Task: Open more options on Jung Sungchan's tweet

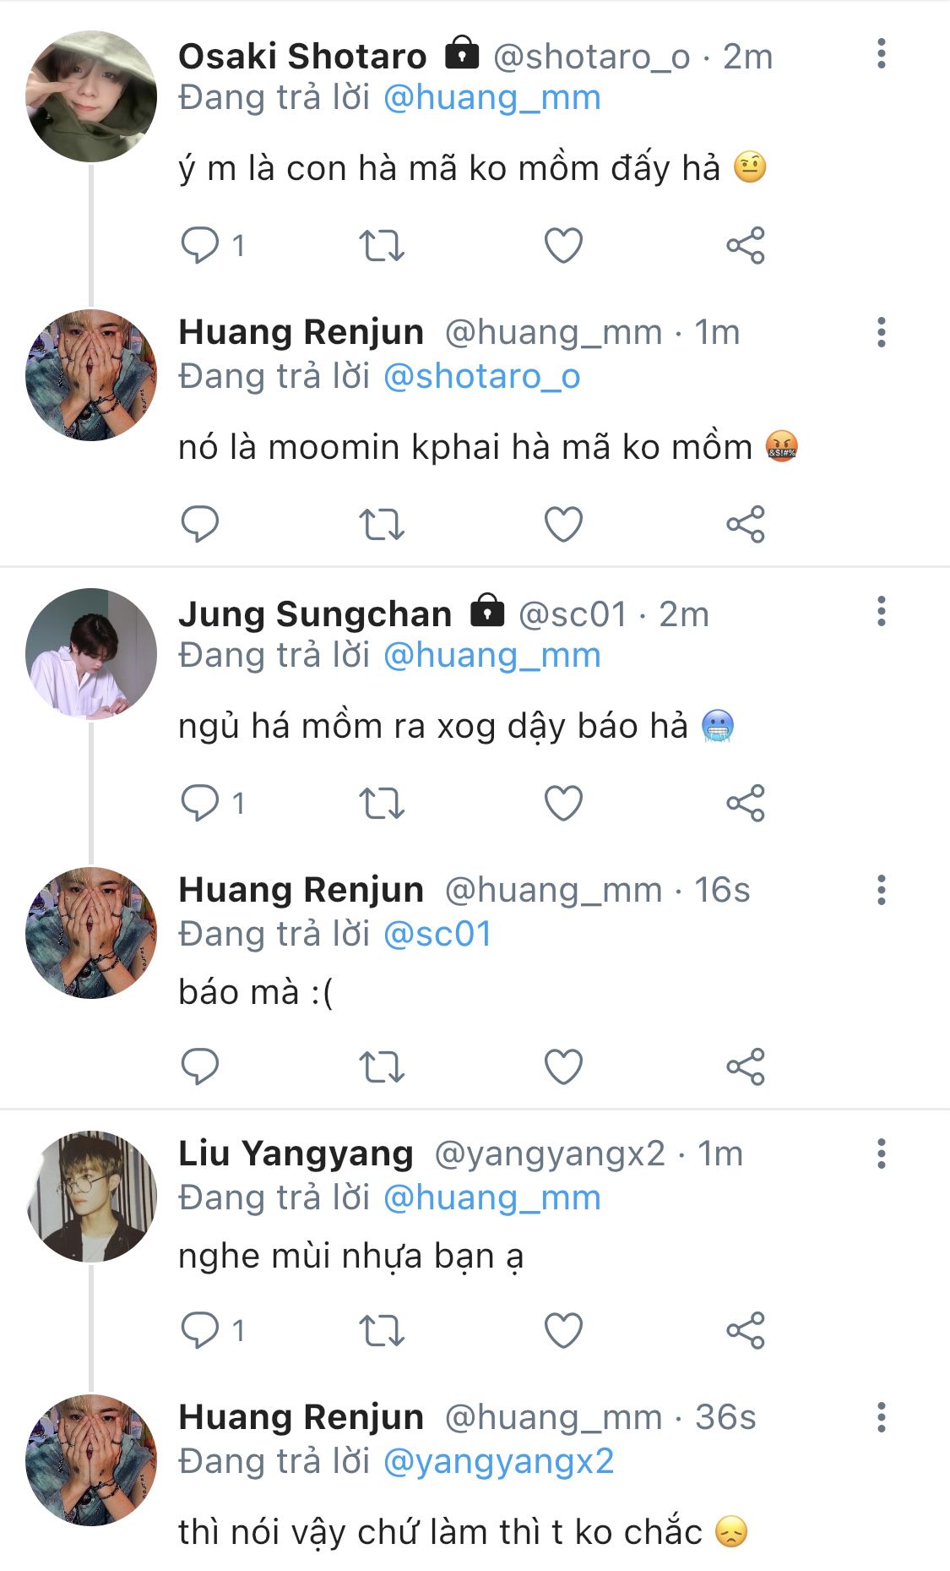Action: point(881,612)
